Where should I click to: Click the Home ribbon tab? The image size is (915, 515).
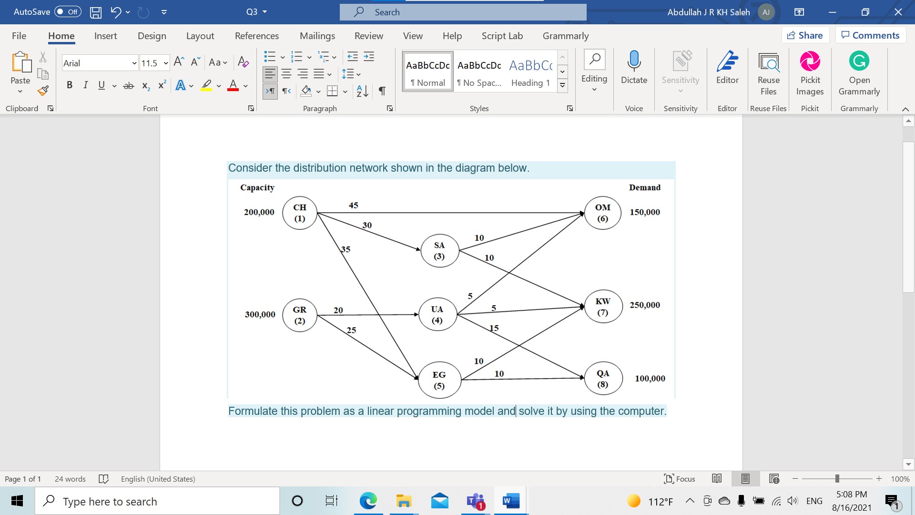pyautogui.click(x=61, y=36)
